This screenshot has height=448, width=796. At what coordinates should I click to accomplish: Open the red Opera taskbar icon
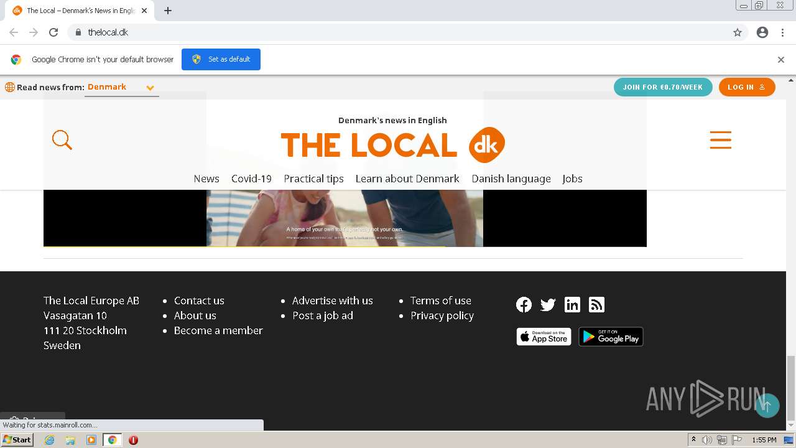tap(133, 440)
